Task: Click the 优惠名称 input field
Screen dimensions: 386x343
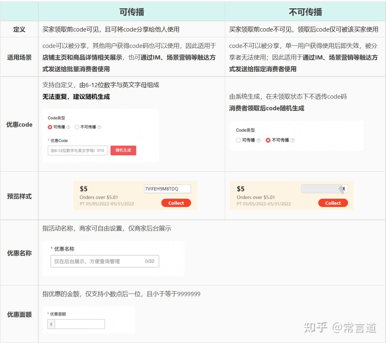Action: click(x=105, y=261)
